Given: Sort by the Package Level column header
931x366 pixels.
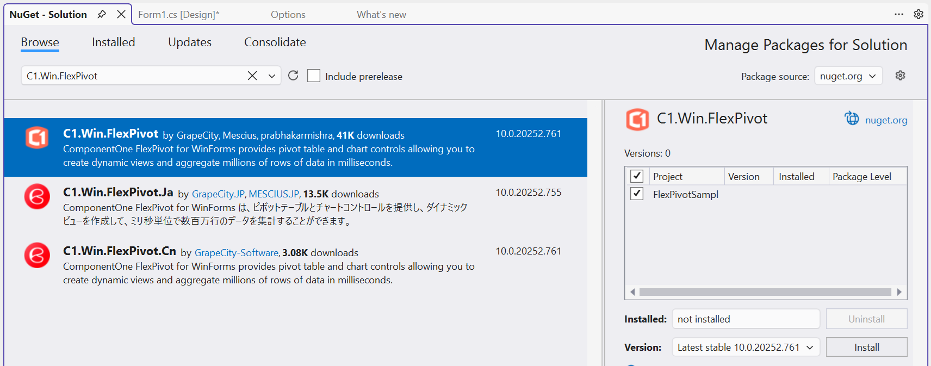Looking at the screenshot, I should coord(867,176).
